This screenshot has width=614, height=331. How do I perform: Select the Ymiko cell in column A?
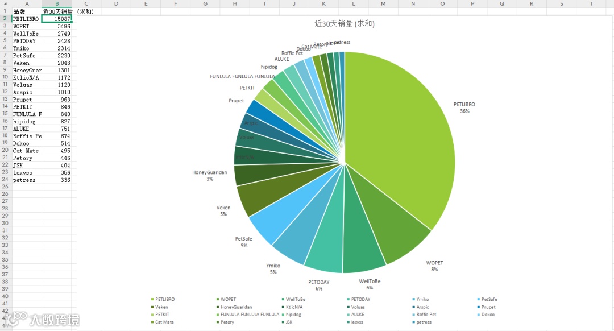pyautogui.click(x=27, y=48)
